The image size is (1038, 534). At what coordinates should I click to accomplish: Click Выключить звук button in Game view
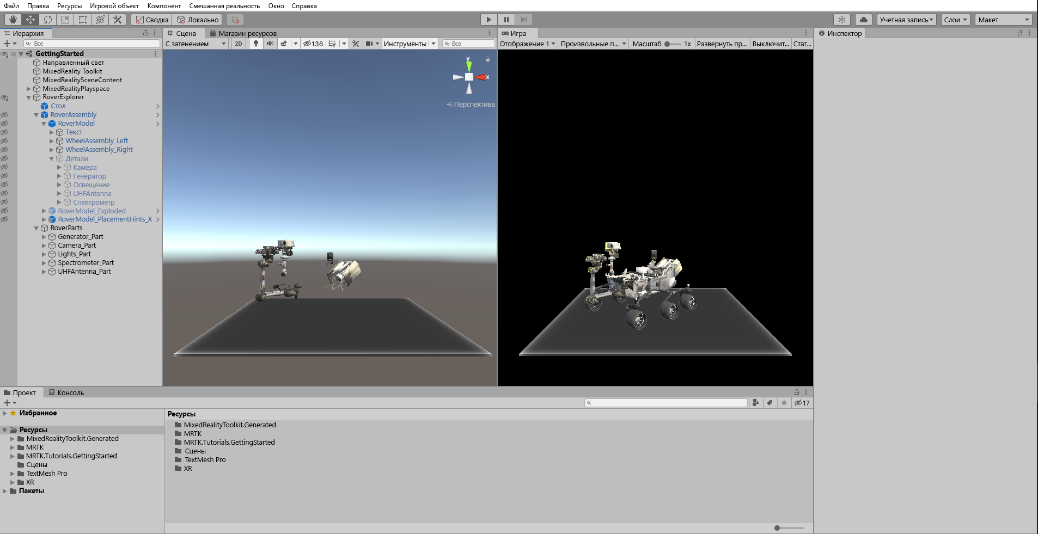[x=771, y=44]
